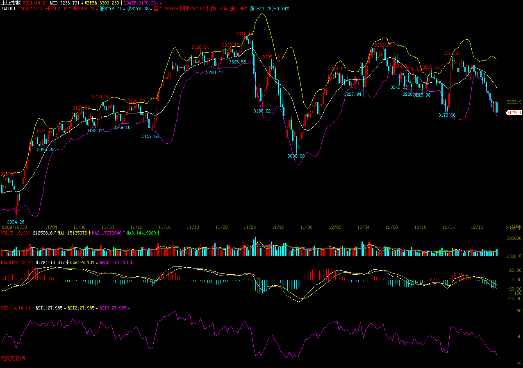523x368 pixels.
Task: Click the MA1:15135376 volume average
Action: 72,233
